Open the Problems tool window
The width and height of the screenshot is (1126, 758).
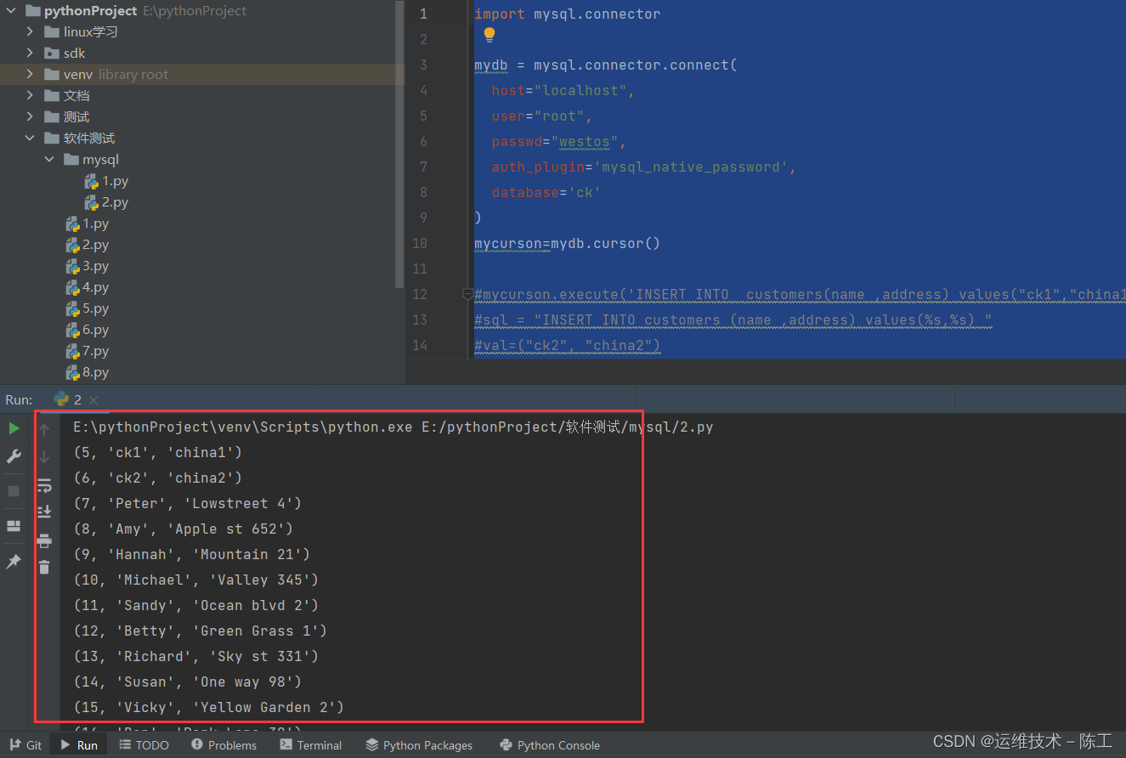tap(224, 745)
